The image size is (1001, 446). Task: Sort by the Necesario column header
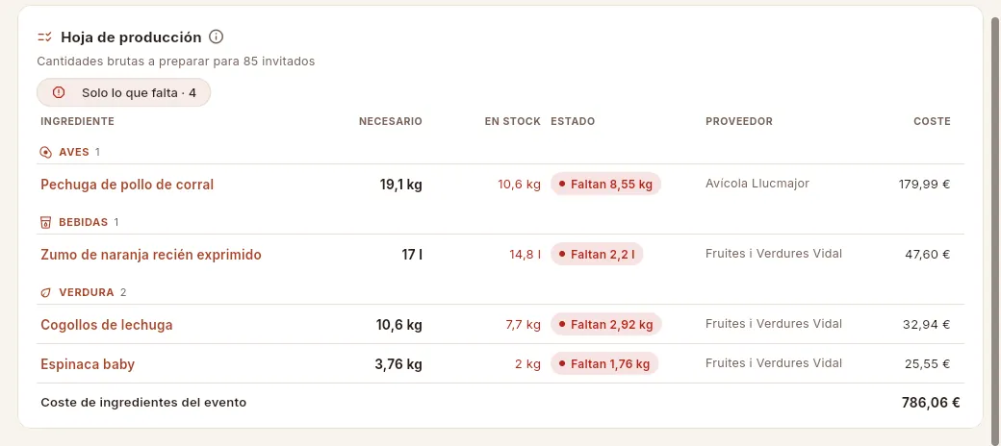pos(390,121)
